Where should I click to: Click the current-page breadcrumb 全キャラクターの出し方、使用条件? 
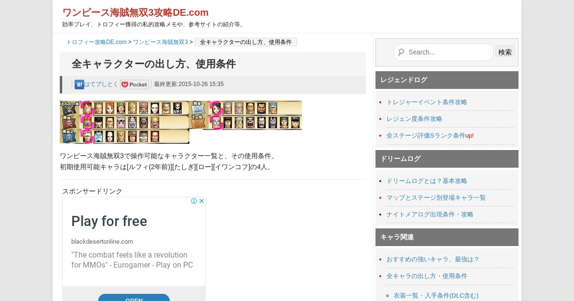(x=246, y=42)
